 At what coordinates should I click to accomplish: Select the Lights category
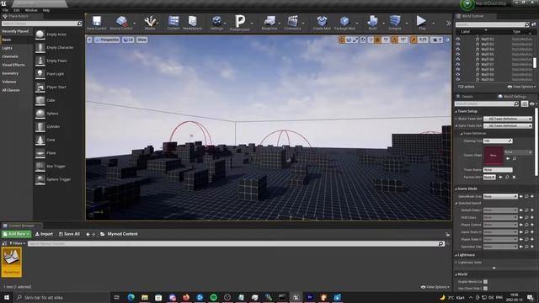coord(8,48)
